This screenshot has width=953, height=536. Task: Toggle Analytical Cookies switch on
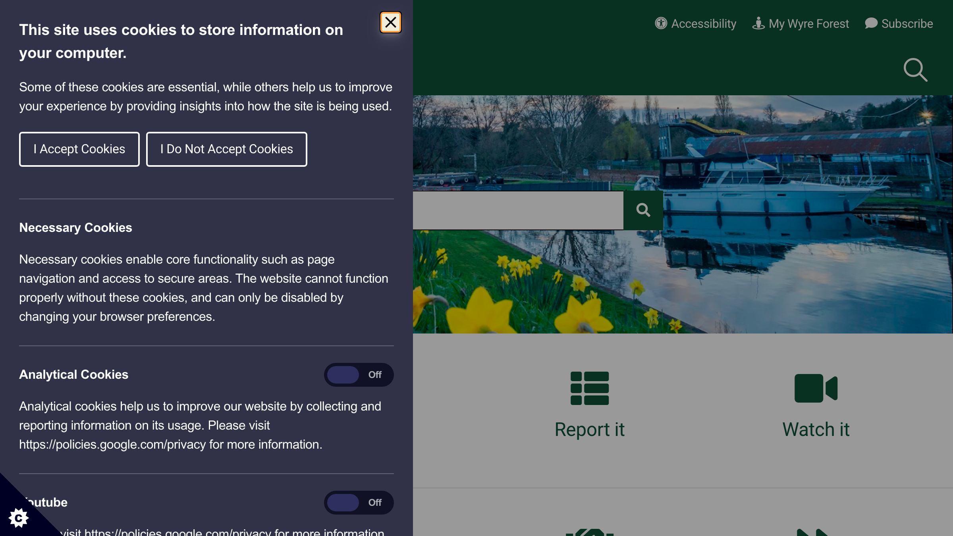pos(359,374)
